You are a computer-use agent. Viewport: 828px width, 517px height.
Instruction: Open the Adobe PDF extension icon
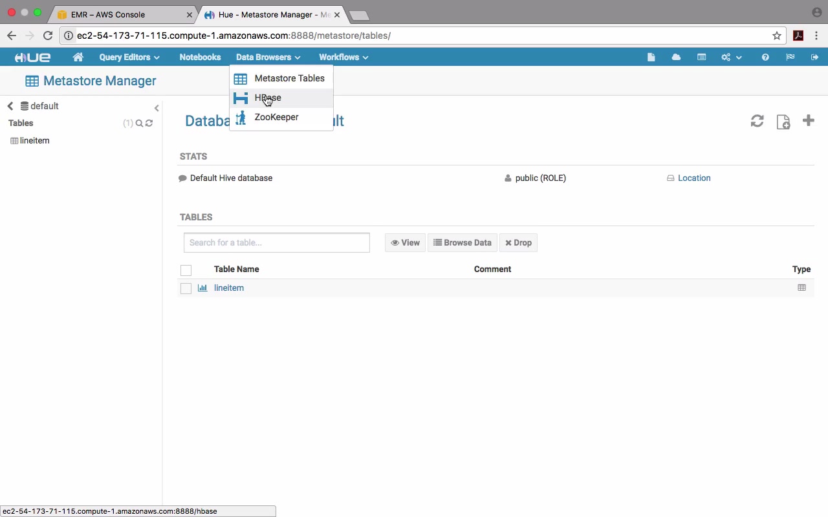pos(798,36)
